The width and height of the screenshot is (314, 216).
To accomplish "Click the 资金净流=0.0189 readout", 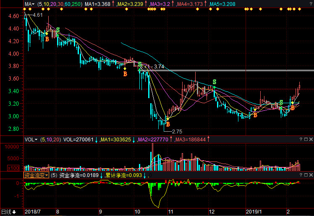I will [79, 175].
